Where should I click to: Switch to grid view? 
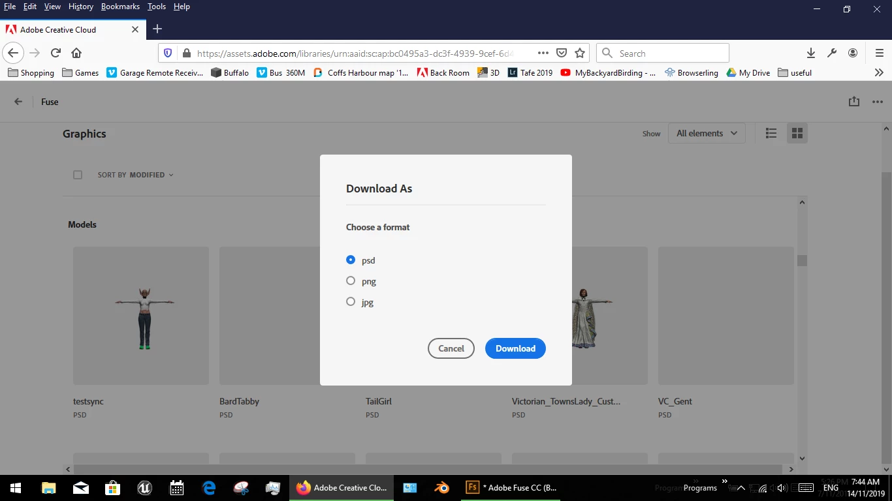pos(797,133)
